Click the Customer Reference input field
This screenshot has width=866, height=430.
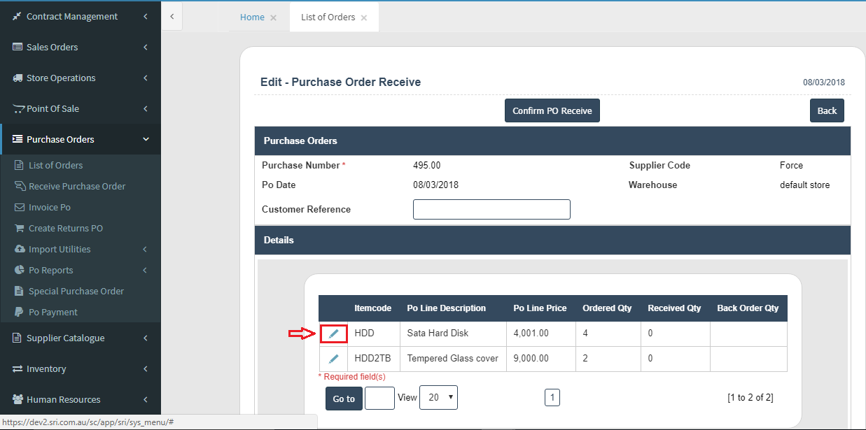coord(491,210)
